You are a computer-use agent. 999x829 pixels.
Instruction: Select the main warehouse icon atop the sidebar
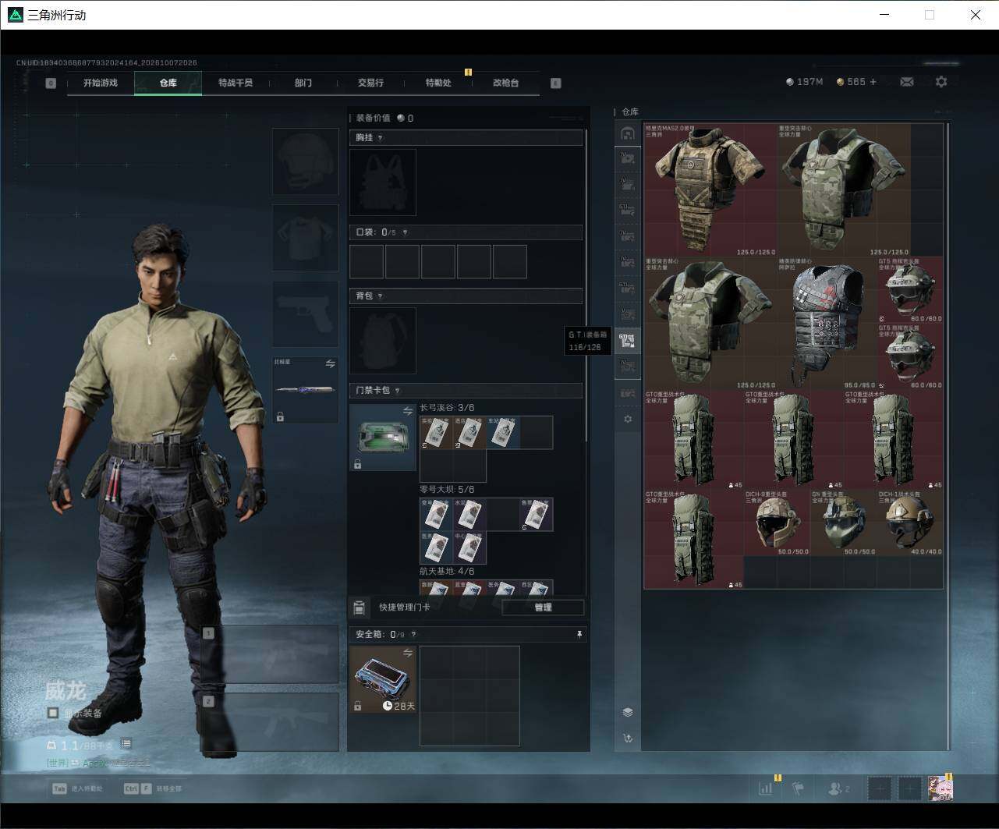tap(628, 133)
